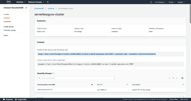Open the Support menu
The image size is (191, 101).
coord(181,2)
